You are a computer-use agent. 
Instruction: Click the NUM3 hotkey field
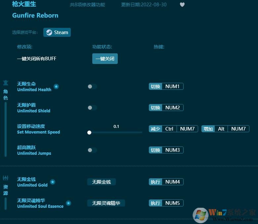[x=173, y=150]
